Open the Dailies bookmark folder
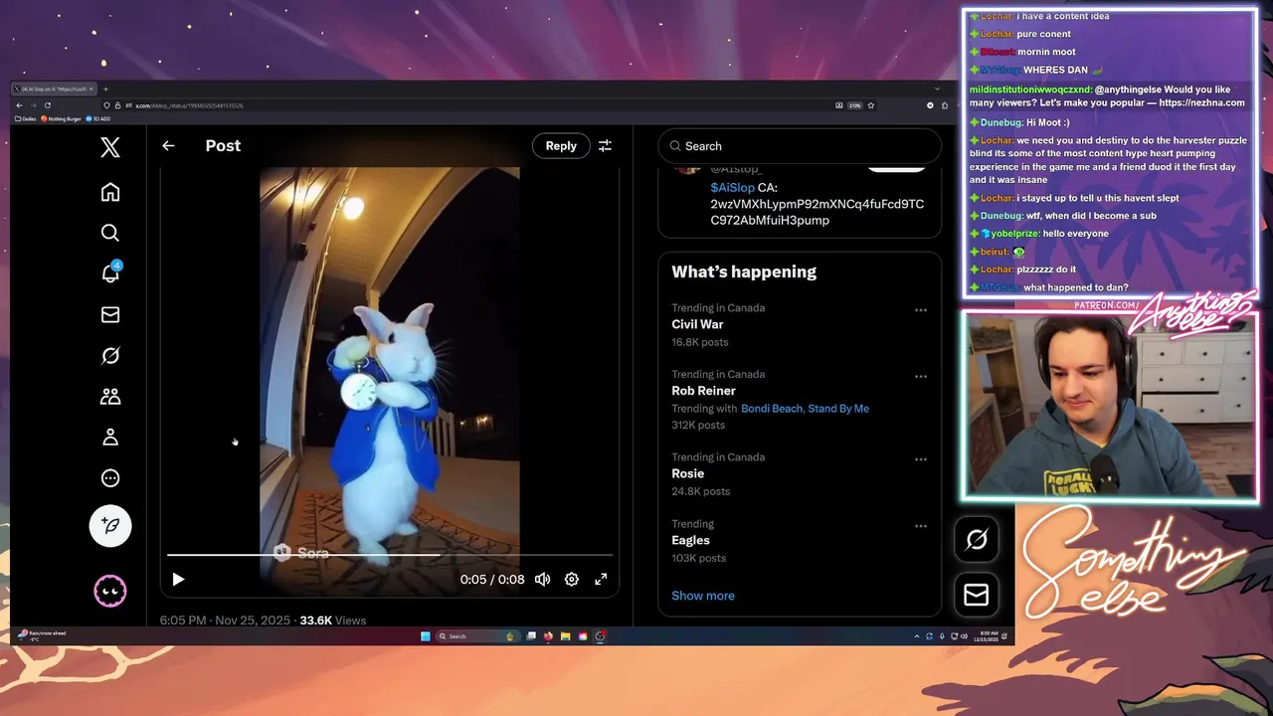Screen dimensions: 1273x716 25,118
